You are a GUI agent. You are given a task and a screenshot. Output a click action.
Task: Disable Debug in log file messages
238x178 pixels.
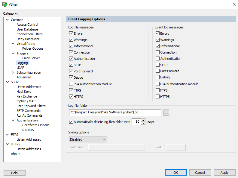pyautogui.click(x=71, y=77)
